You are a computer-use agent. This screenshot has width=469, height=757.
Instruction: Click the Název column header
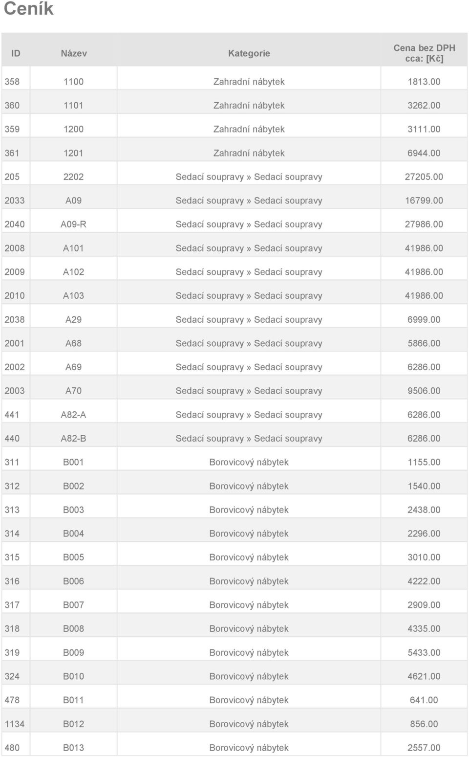[x=74, y=53]
